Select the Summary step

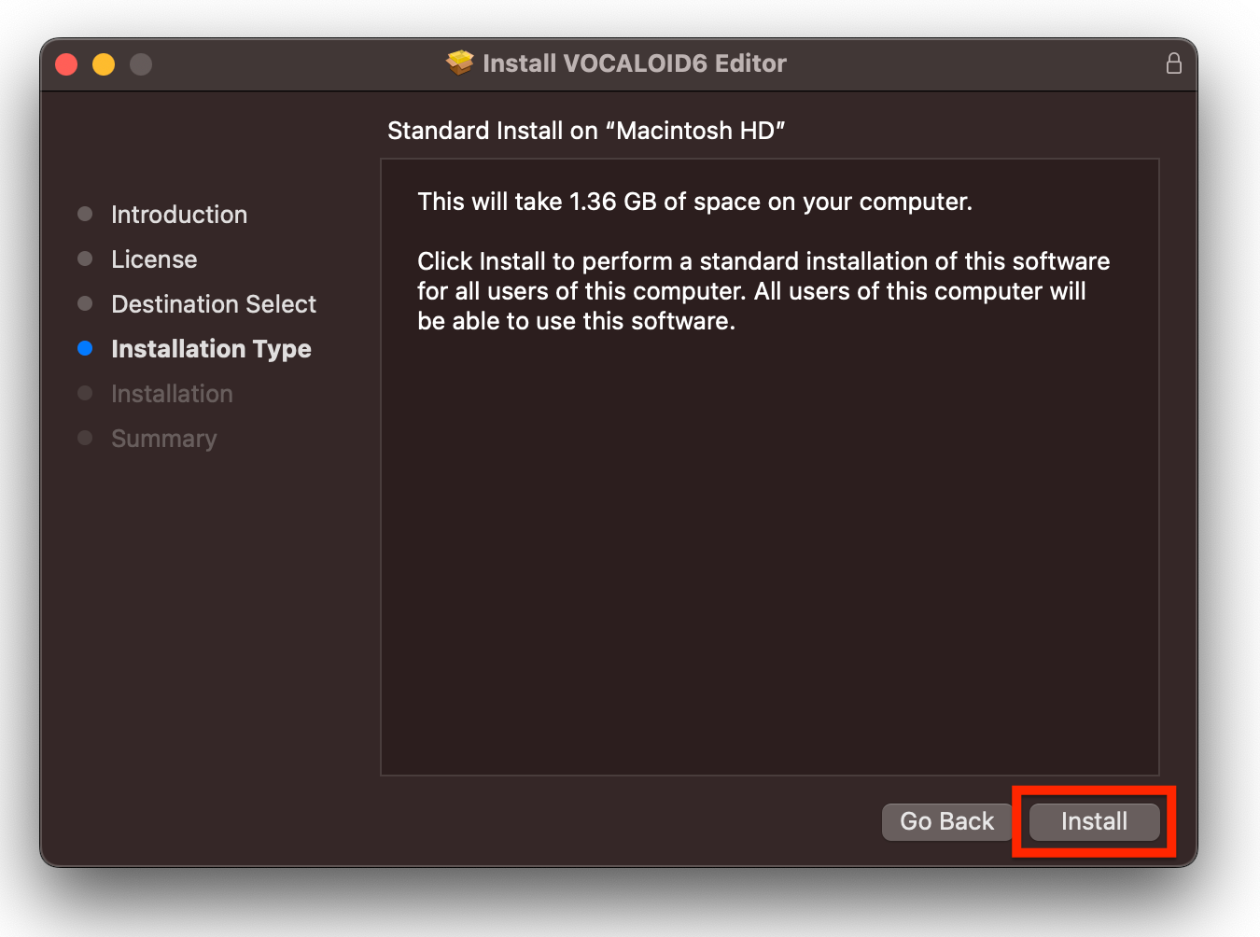164,438
